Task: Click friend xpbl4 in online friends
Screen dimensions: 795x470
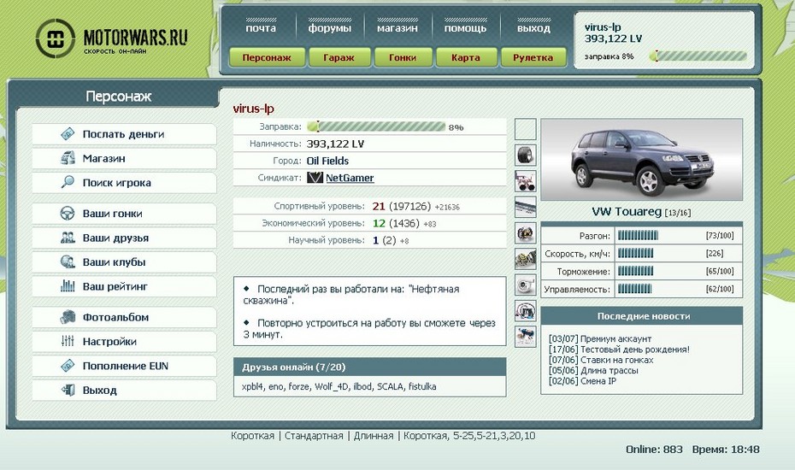Action: [252, 386]
